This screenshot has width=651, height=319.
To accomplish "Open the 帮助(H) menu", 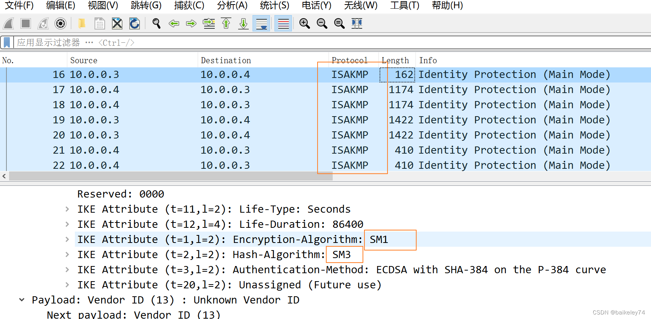I will click(x=447, y=6).
